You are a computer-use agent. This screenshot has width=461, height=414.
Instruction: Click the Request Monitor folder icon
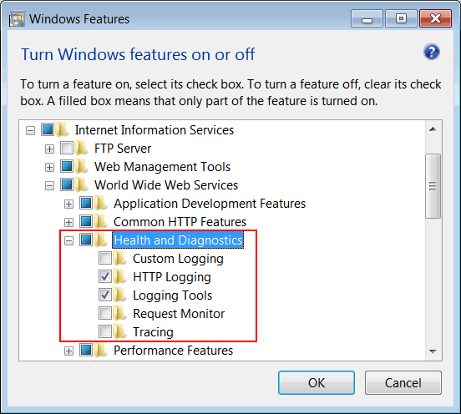click(x=119, y=313)
